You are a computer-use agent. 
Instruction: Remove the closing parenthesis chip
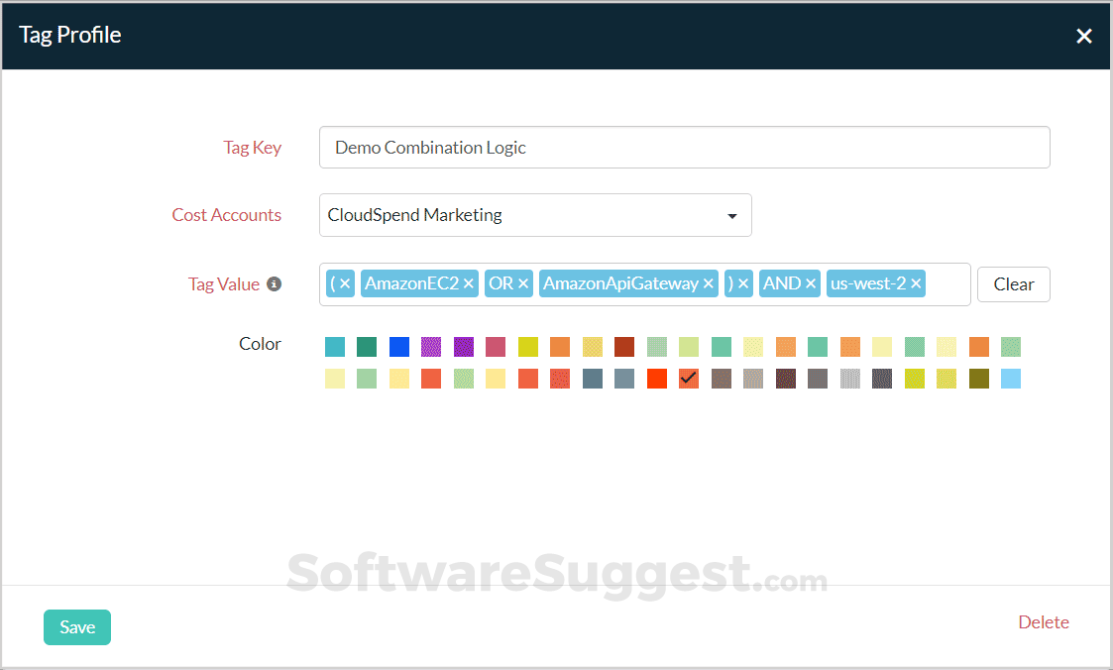(743, 282)
